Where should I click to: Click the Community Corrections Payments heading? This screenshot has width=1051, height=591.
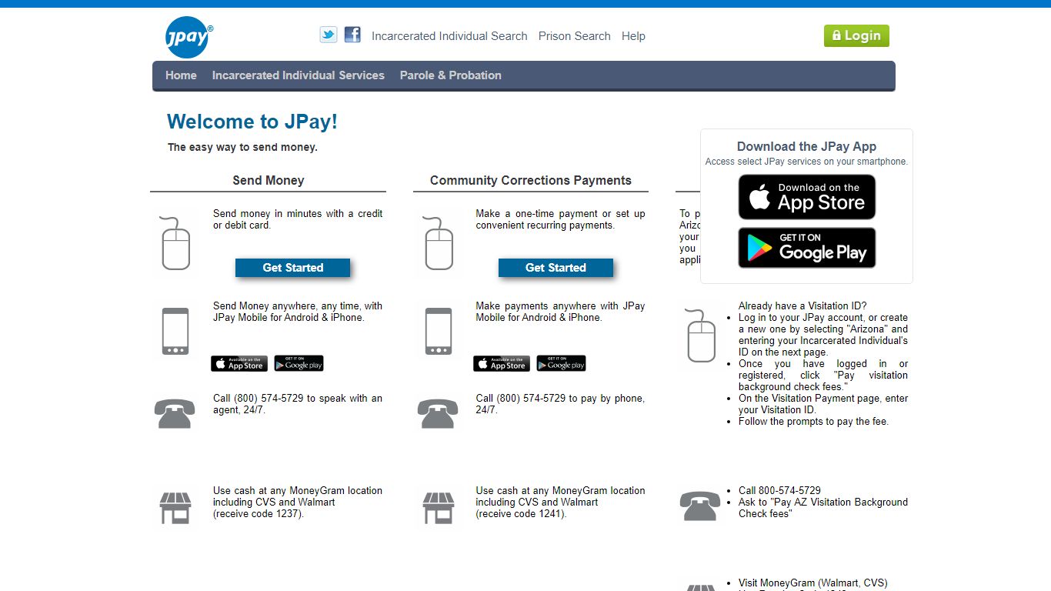click(x=531, y=180)
